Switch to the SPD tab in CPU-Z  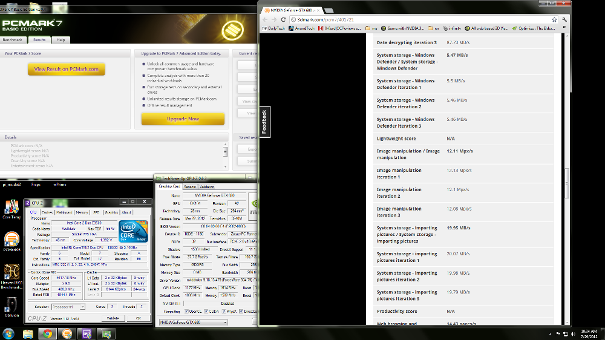[96, 212]
